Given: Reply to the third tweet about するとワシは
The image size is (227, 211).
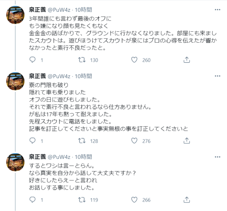Looking at the screenshot, I should (x=33, y=200).
